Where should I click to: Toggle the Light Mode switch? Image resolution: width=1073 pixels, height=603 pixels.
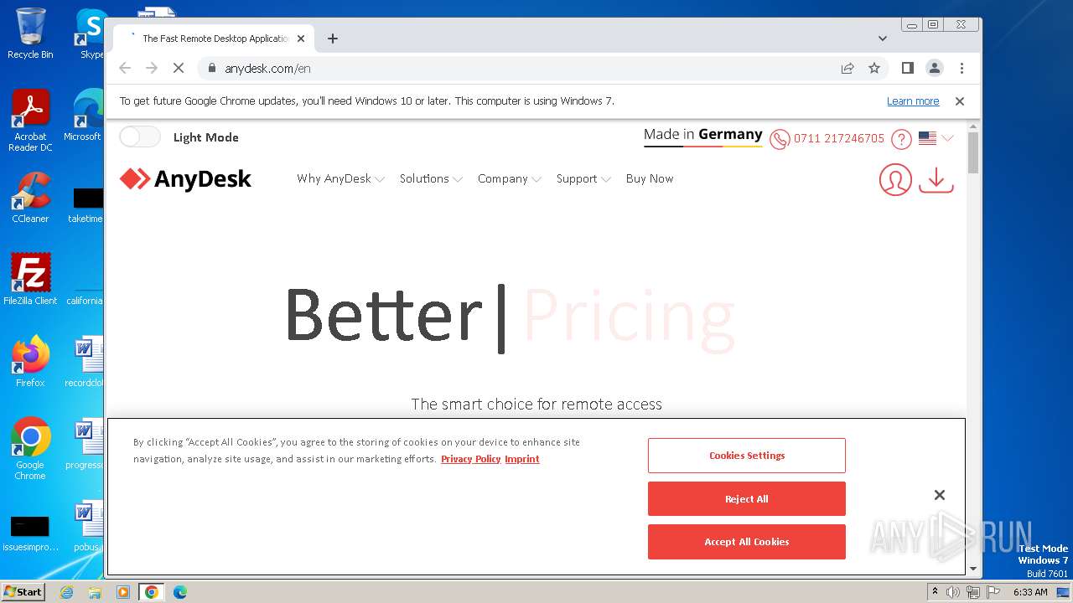[139, 137]
